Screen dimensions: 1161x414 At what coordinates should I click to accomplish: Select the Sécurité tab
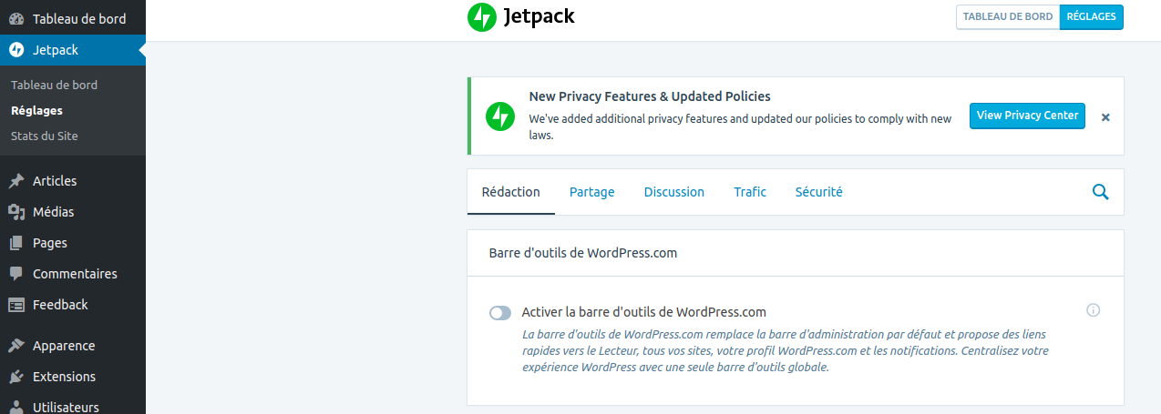[x=818, y=192]
